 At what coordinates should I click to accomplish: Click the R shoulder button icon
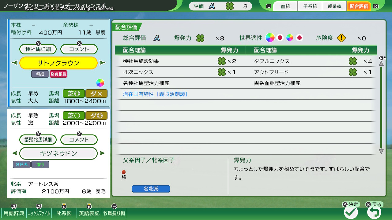(376, 6)
